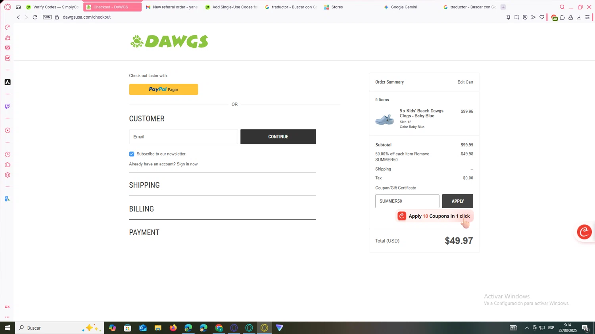Open the GX Corner gamepad icon
This screenshot has height=334, width=595.
tap(18, 7)
